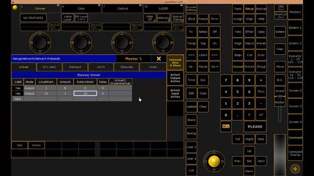Image resolution: width=314 pixels, height=176 pixels.
Task: Click the yellow X to close Network Protocols
Action: coord(159,59)
